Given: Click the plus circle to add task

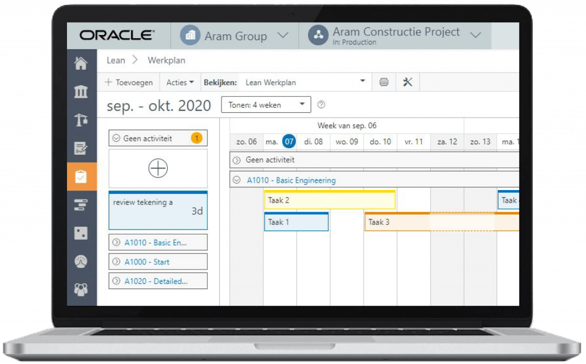Looking at the screenshot, I should [158, 168].
